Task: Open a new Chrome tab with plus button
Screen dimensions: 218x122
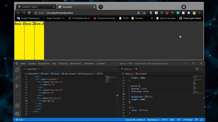Action: click(x=101, y=7)
